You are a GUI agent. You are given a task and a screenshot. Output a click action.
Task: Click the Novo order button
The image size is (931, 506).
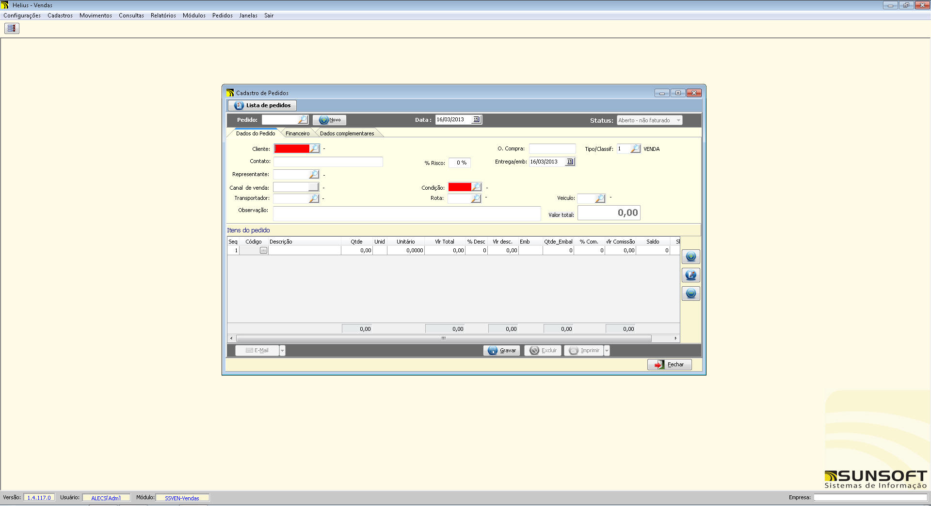(x=330, y=120)
